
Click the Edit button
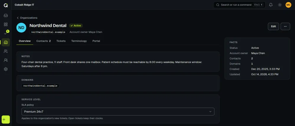pos(273,26)
